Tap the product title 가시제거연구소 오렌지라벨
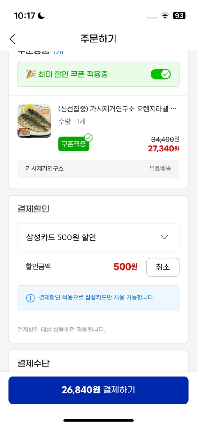This screenshot has width=197, height=426. (x=118, y=109)
